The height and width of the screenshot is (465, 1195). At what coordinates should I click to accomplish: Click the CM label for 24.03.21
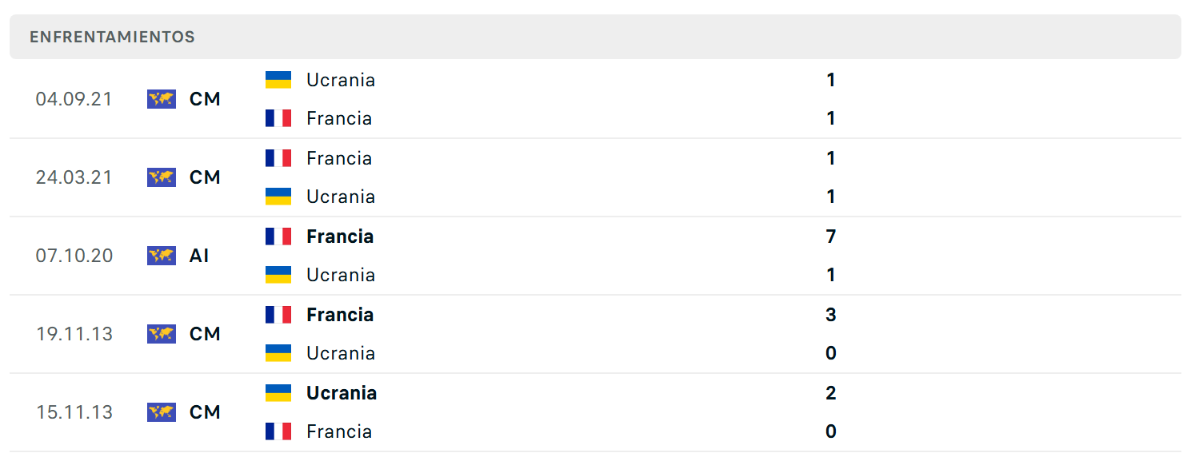pos(205,177)
